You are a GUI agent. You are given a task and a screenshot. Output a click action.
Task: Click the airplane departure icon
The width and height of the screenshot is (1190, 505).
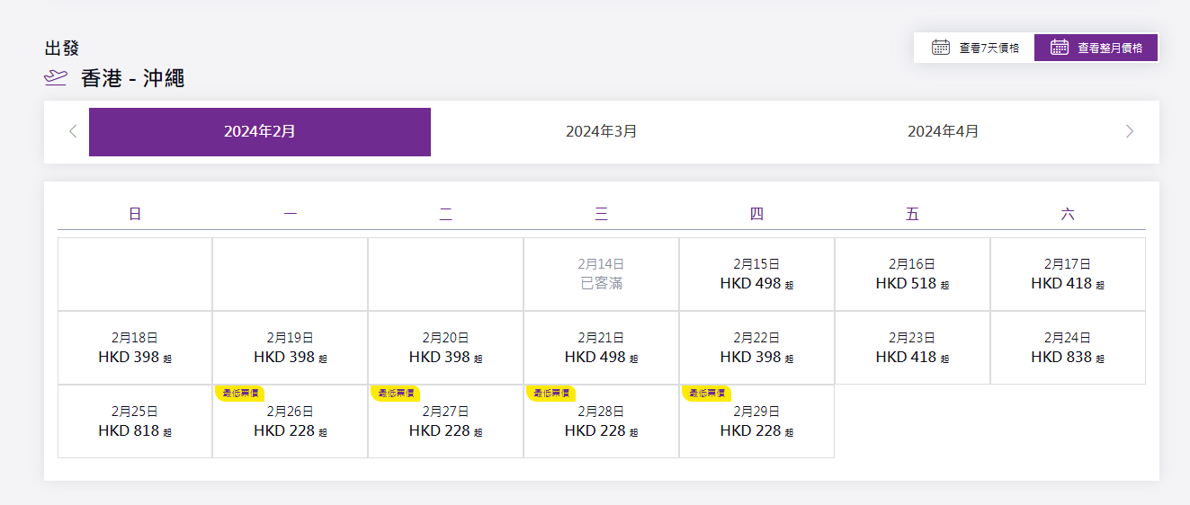56,78
